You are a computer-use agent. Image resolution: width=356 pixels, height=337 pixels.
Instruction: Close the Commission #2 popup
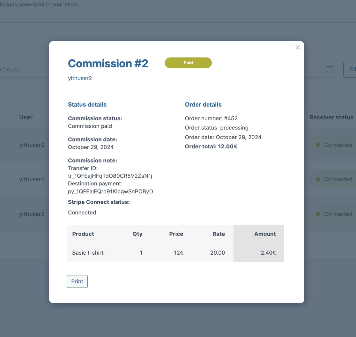(x=298, y=48)
